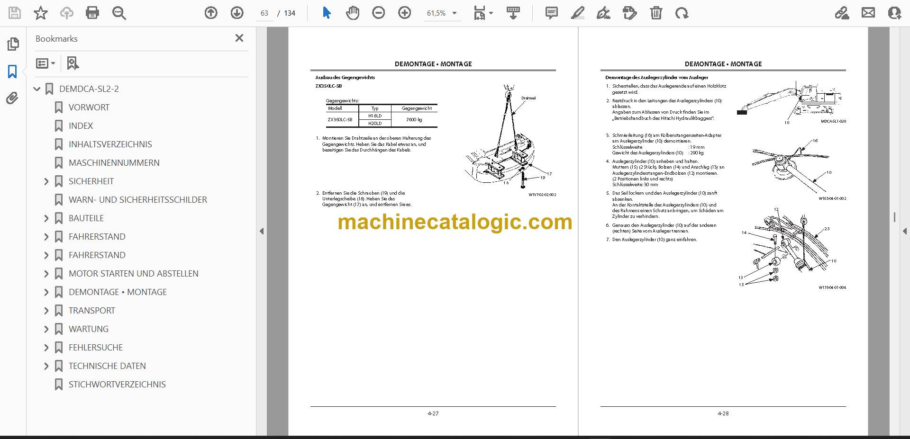Click the page number input field
910x439 pixels.
[x=264, y=13]
